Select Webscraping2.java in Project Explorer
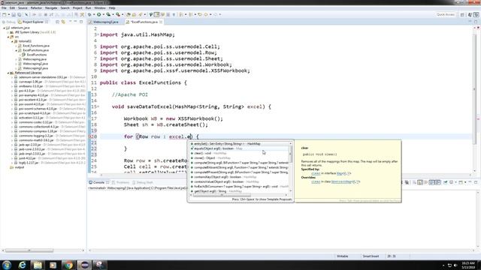481x270 pixels. [35, 64]
